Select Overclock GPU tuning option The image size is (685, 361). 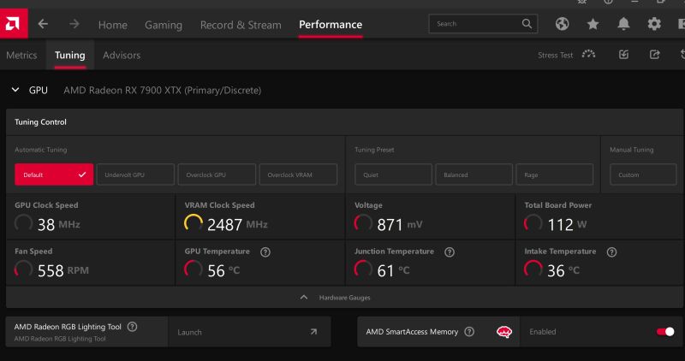click(x=217, y=175)
